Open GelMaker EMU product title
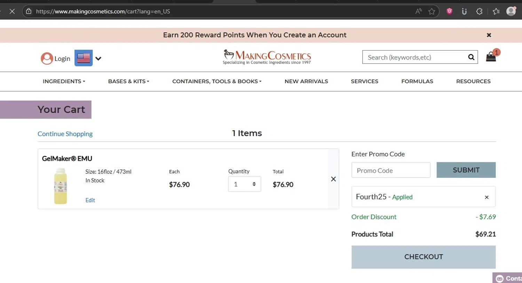Viewport: 522px width, 283px height. [x=67, y=159]
